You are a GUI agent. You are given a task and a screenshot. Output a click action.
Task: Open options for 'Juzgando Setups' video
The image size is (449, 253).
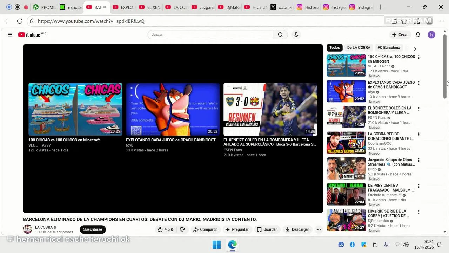coord(418,160)
